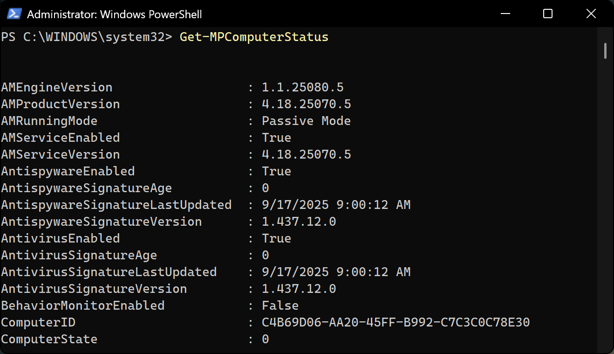Click the AntispywareSignatureAge property name

click(x=87, y=188)
